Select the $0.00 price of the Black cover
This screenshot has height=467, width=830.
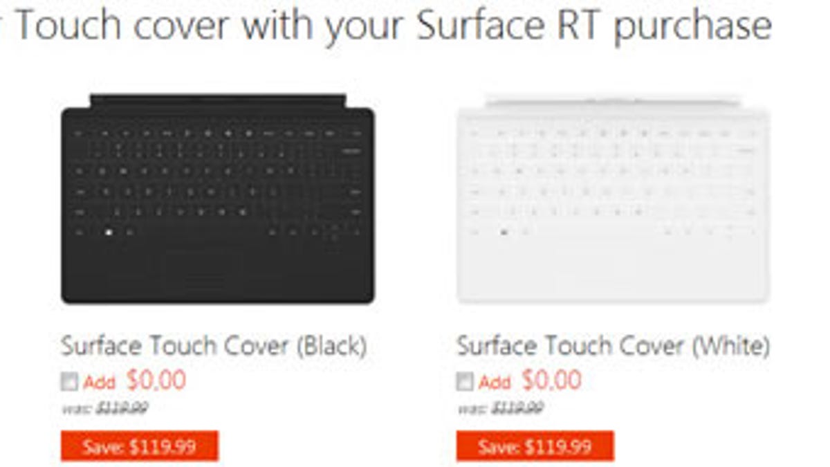click(156, 380)
